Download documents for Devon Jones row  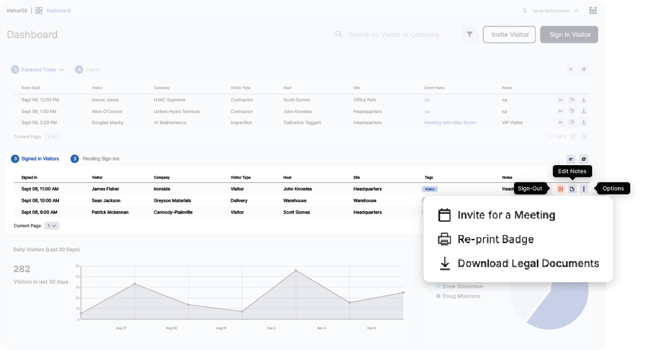point(584,100)
